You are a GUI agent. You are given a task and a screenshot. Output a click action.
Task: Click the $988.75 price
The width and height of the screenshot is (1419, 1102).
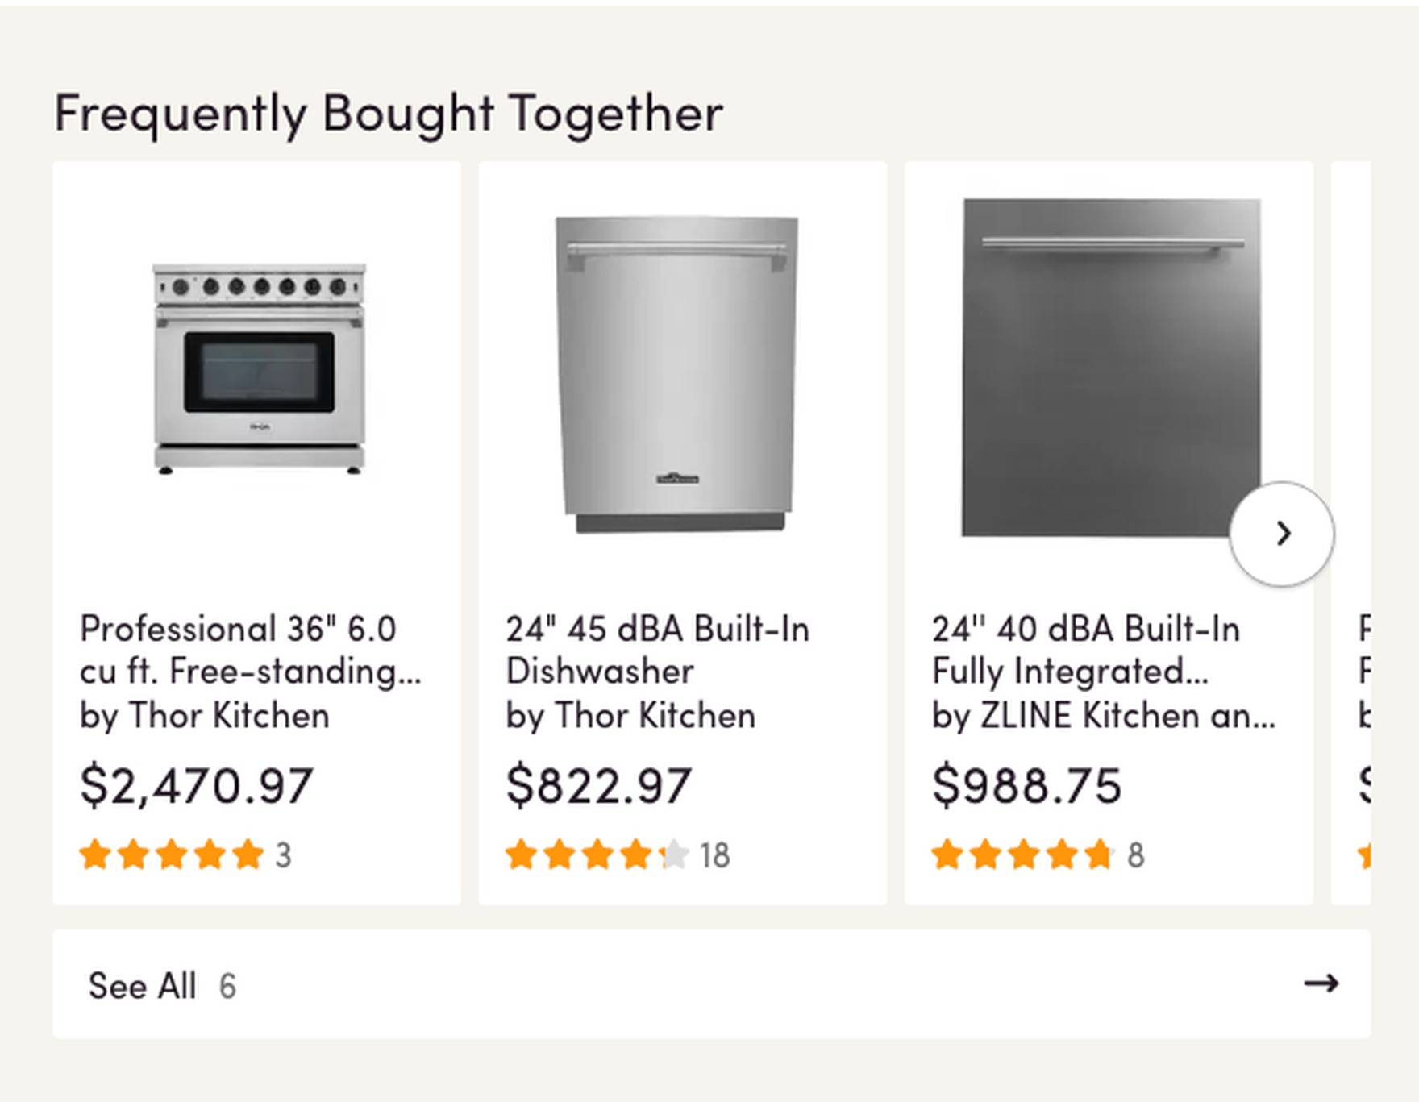coord(1026,785)
